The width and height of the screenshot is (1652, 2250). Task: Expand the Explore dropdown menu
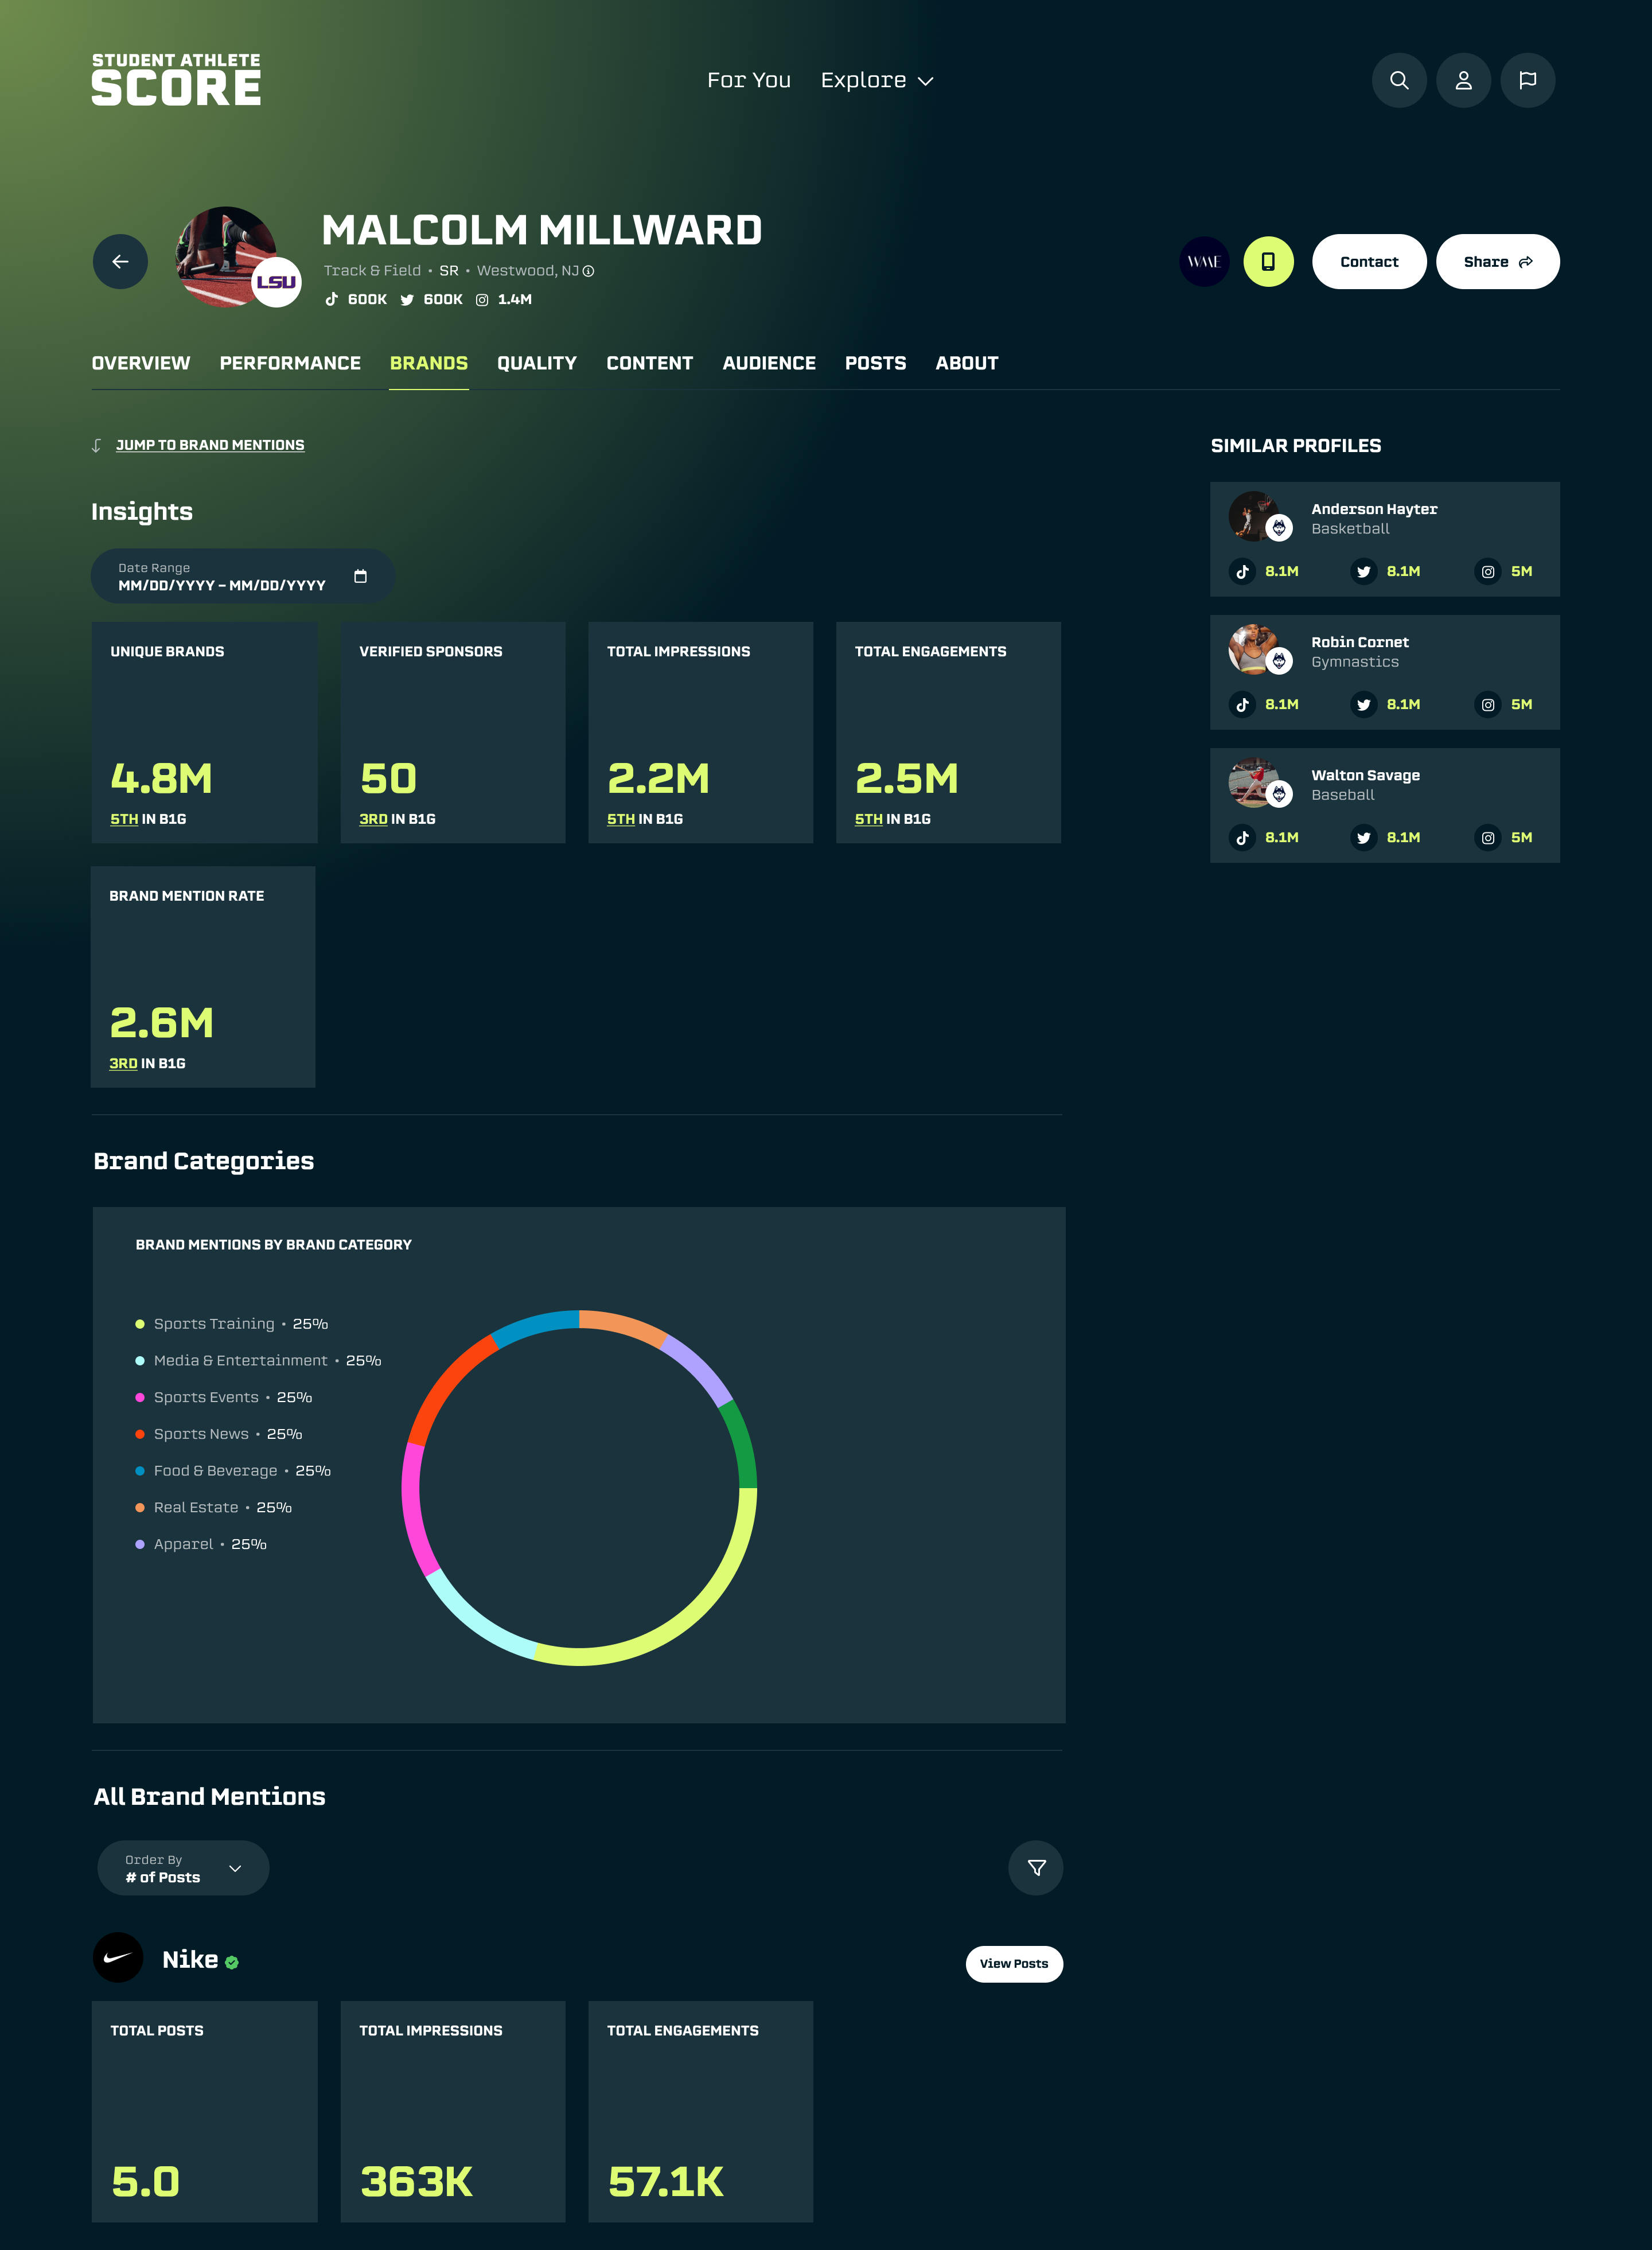pos(877,80)
